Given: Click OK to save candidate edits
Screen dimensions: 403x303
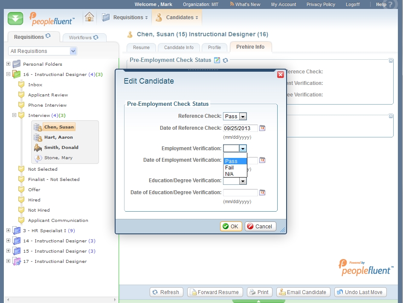Looking at the screenshot, I should [231, 227].
